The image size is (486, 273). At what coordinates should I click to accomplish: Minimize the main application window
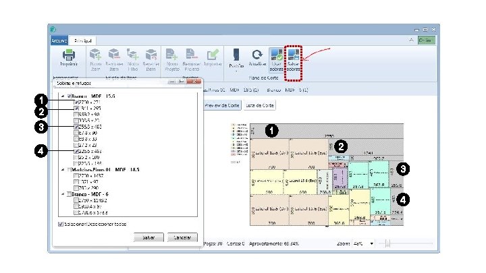417,30
